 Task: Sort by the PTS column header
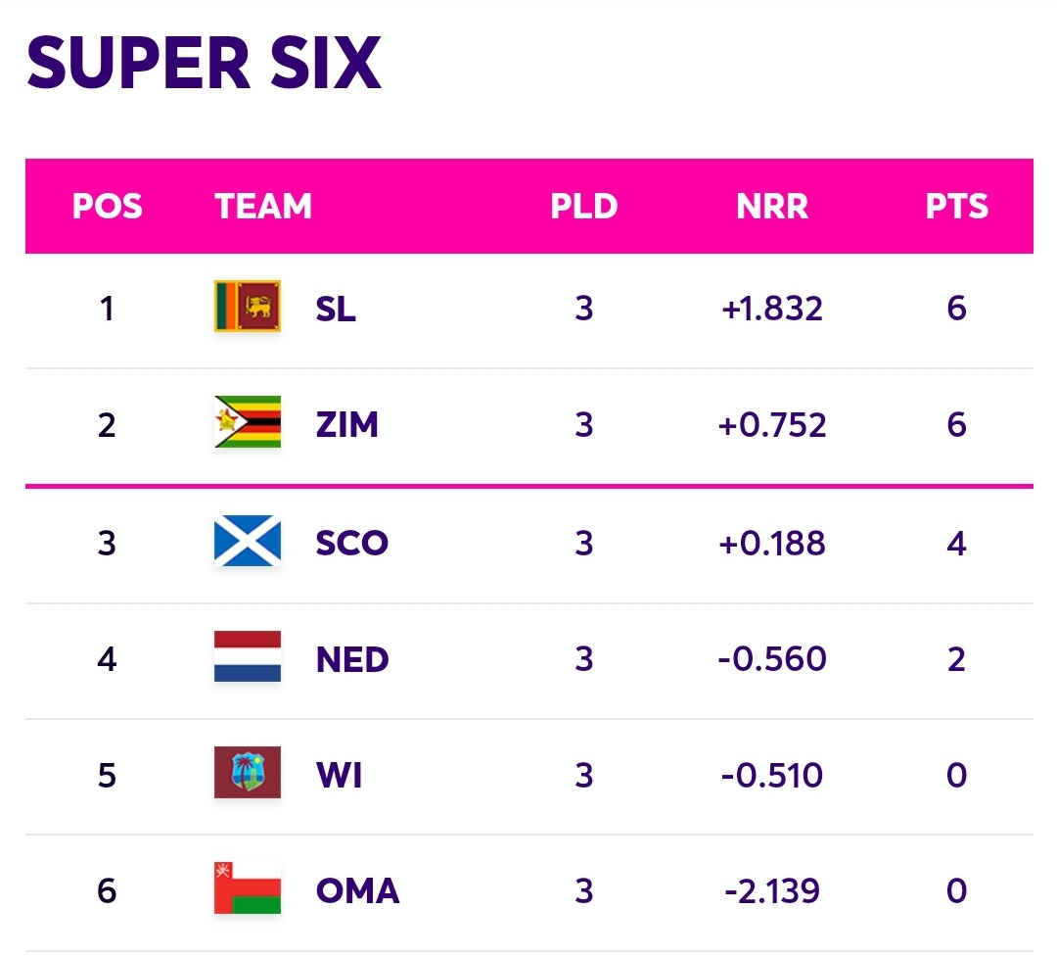957,206
